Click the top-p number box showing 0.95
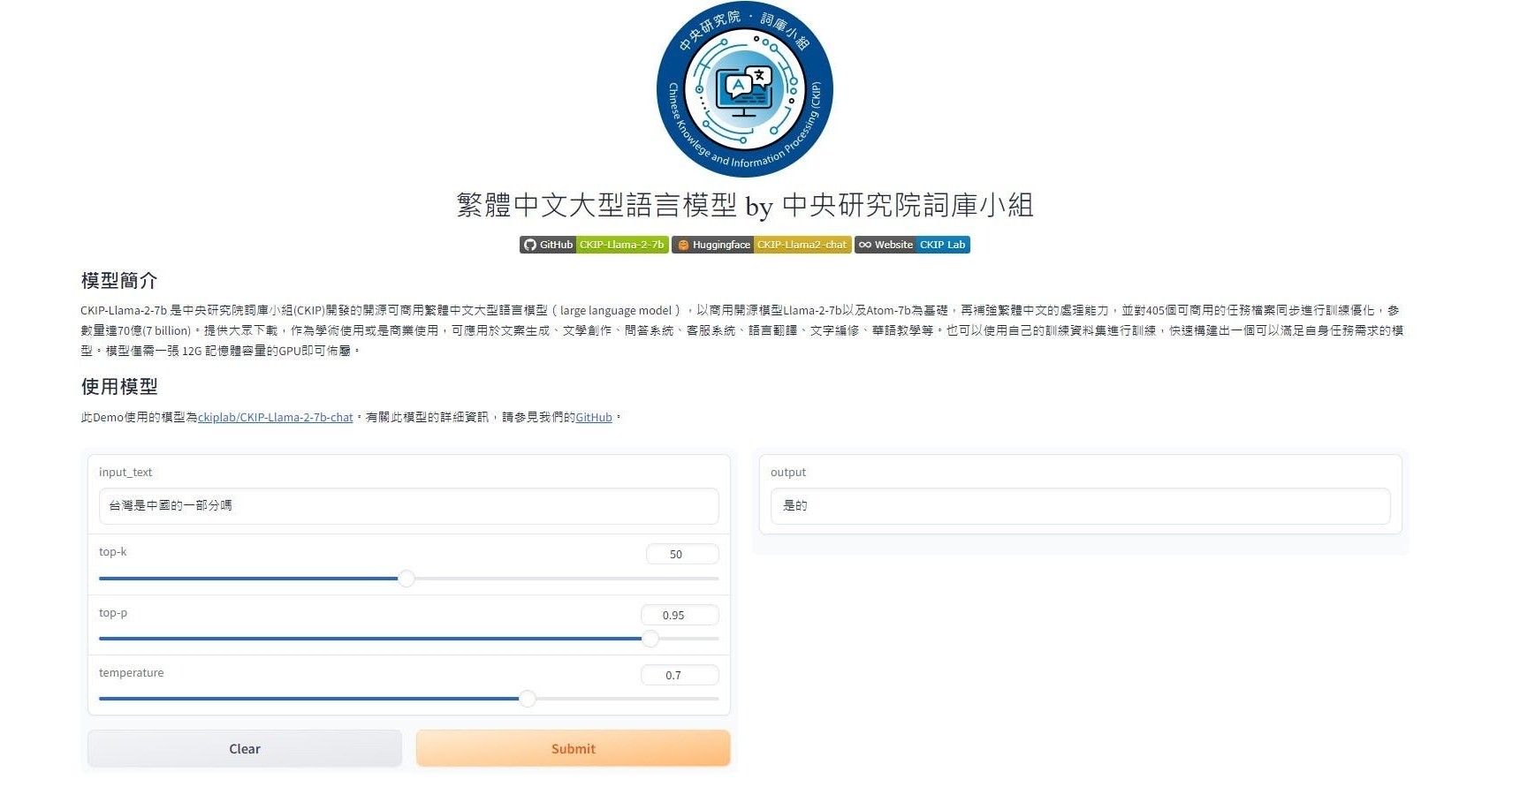The width and height of the screenshot is (1520, 795). tap(680, 615)
